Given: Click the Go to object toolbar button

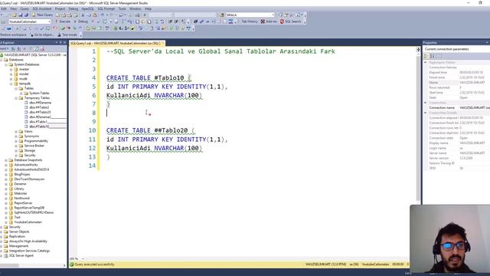Looking at the screenshot, I should pyautogui.click(x=41, y=34).
